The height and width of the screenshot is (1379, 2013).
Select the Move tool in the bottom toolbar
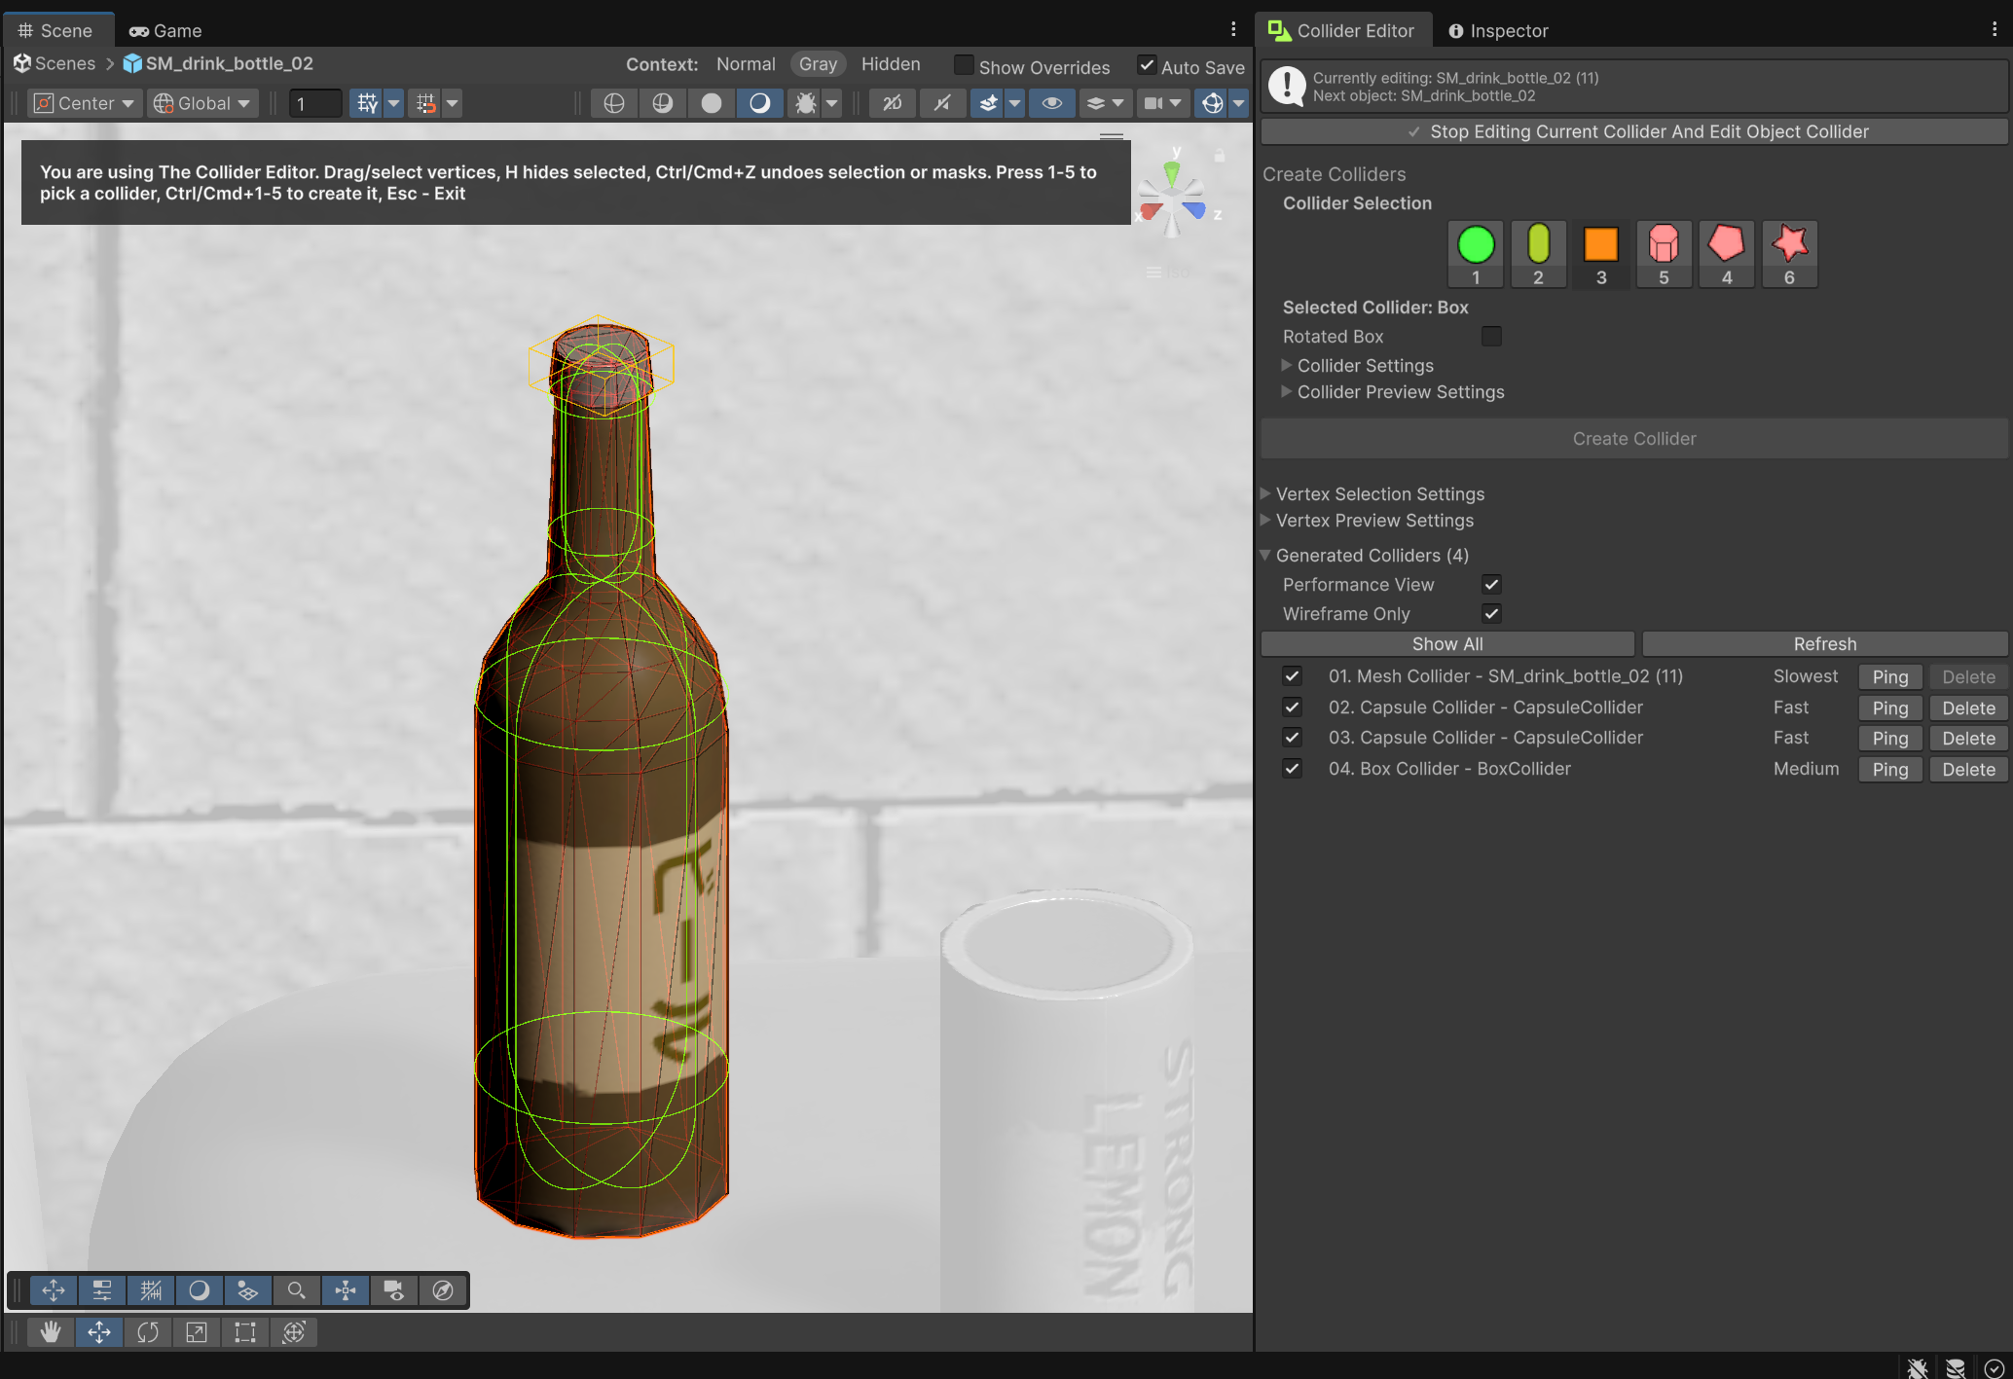click(99, 1332)
